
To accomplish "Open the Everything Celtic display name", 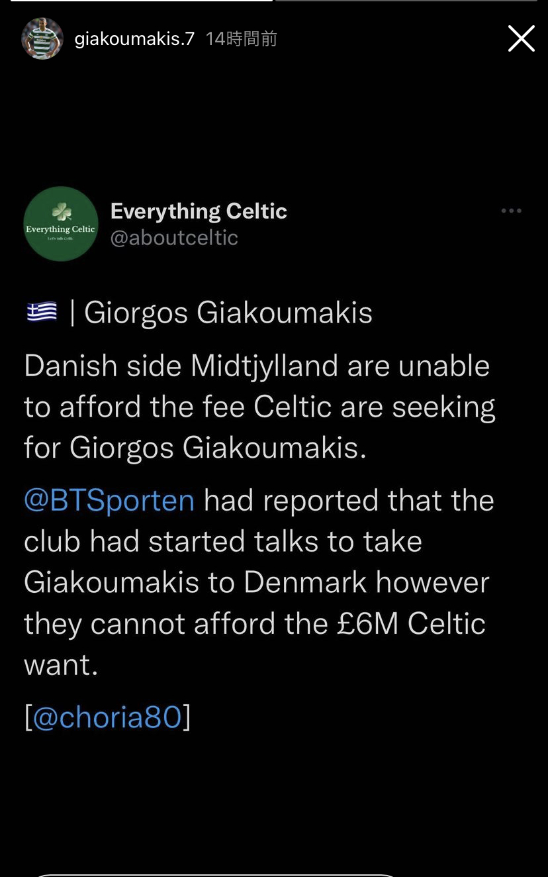I will [x=199, y=211].
